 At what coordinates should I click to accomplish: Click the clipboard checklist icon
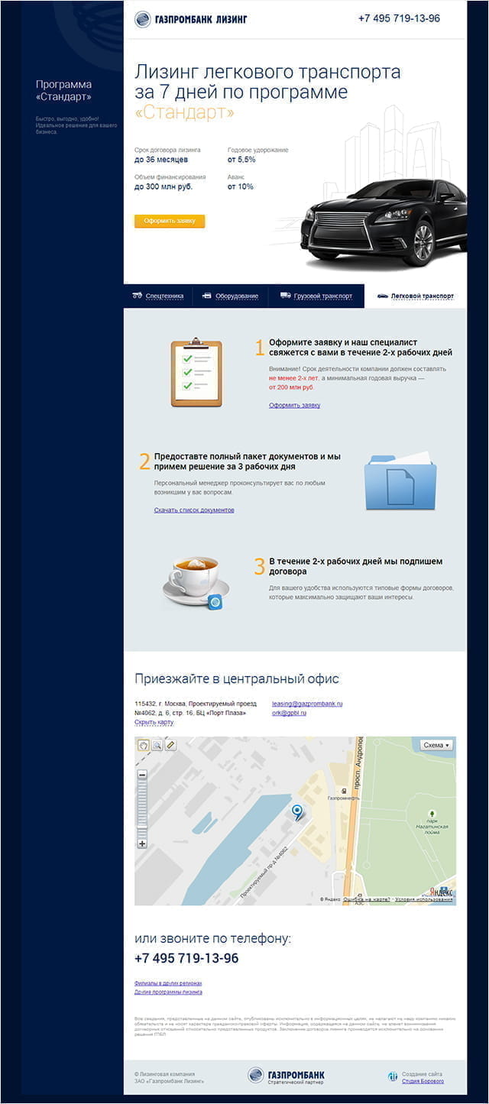196,372
